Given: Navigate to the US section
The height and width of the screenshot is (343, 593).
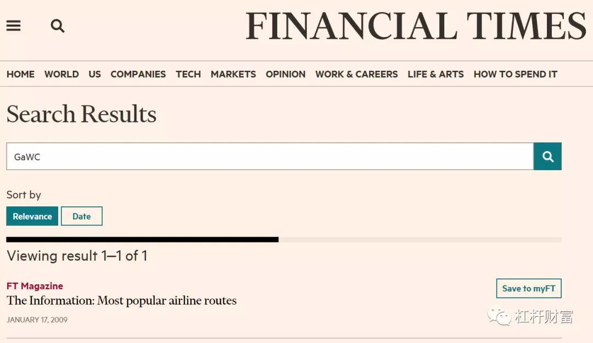Looking at the screenshot, I should pos(94,74).
